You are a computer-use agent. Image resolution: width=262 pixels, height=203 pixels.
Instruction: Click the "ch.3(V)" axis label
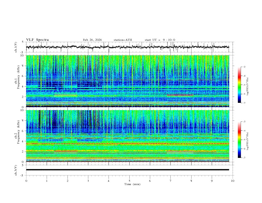click(x=16, y=170)
